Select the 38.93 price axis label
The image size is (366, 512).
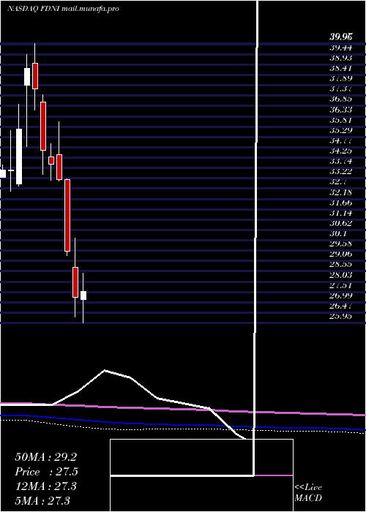(x=340, y=58)
